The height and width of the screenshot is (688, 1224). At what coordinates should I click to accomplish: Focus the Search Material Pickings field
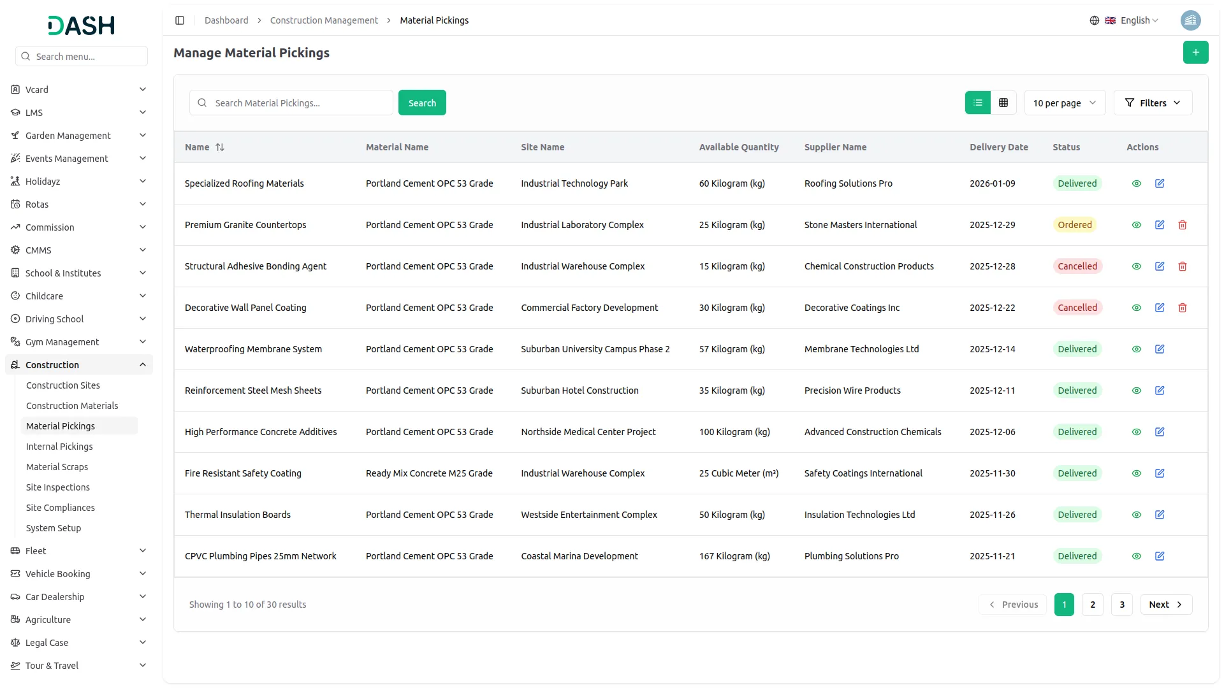click(300, 103)
